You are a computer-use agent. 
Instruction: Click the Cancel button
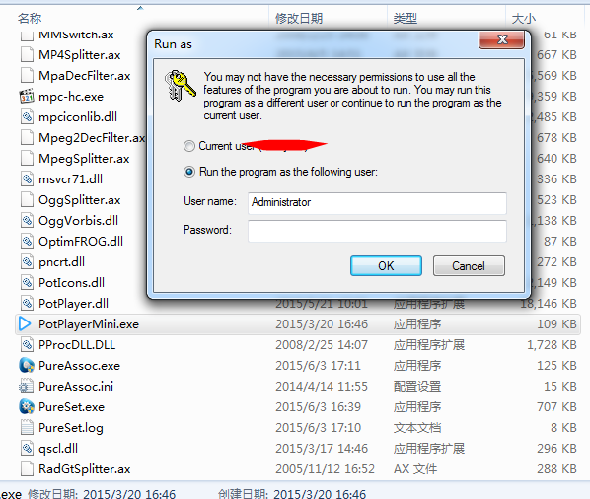469,266
